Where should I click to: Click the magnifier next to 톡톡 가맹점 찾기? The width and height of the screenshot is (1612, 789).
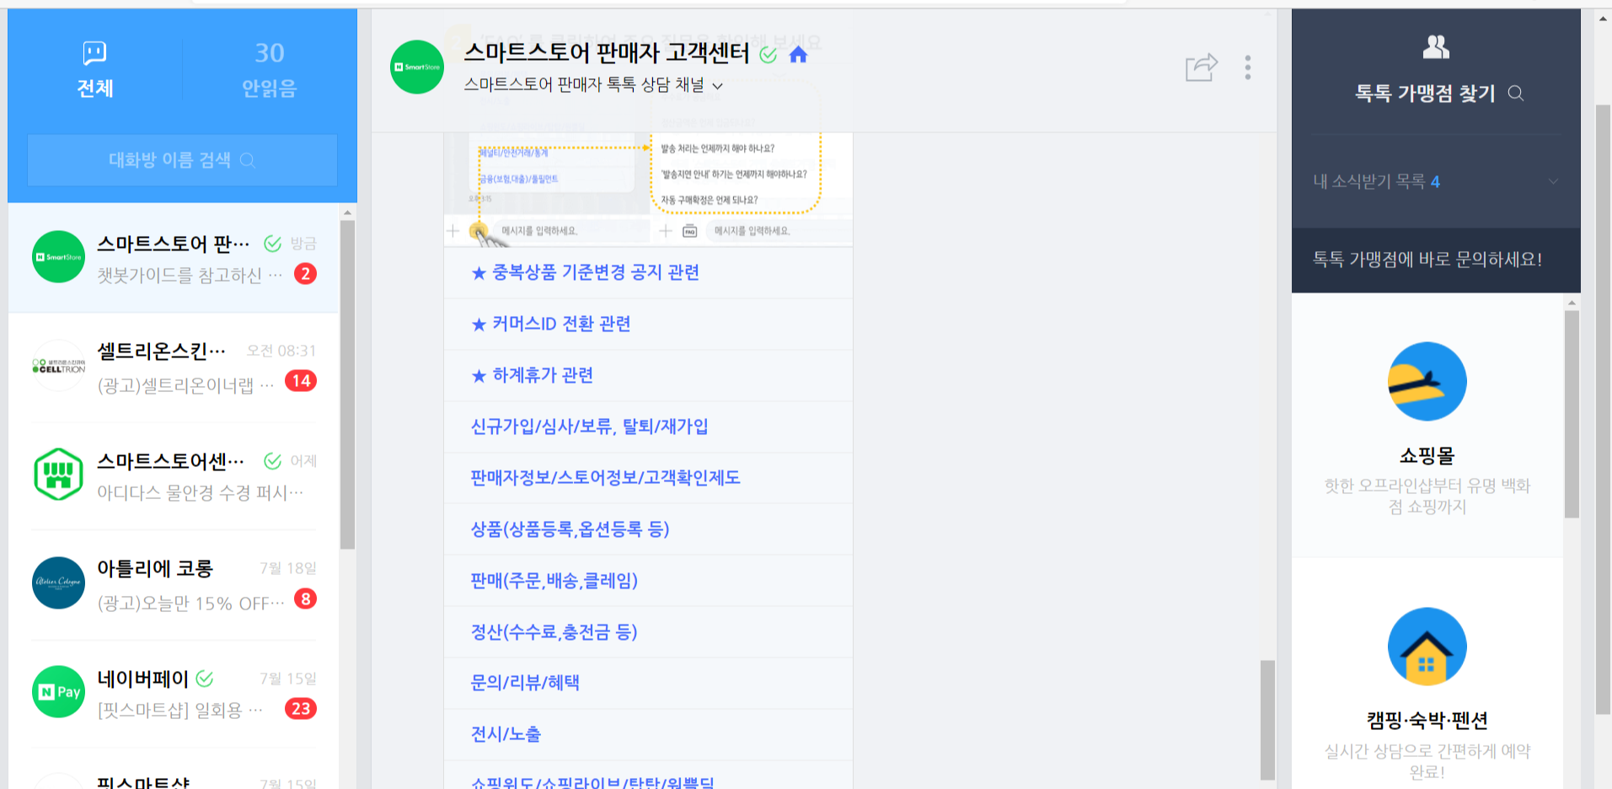click(x=1516, y=93)
